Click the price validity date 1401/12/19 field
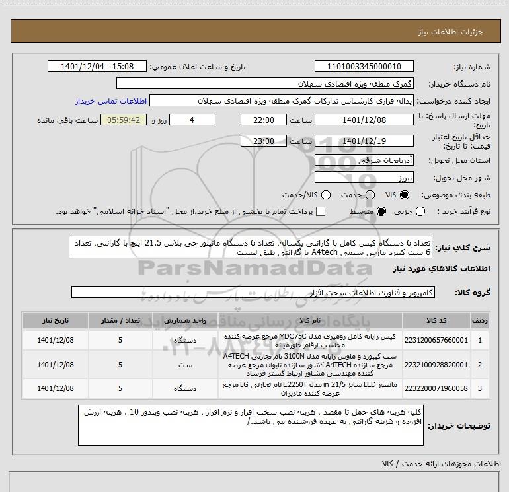Image resolution: width=509 pixels, height=492 pixels. (364, 141)
